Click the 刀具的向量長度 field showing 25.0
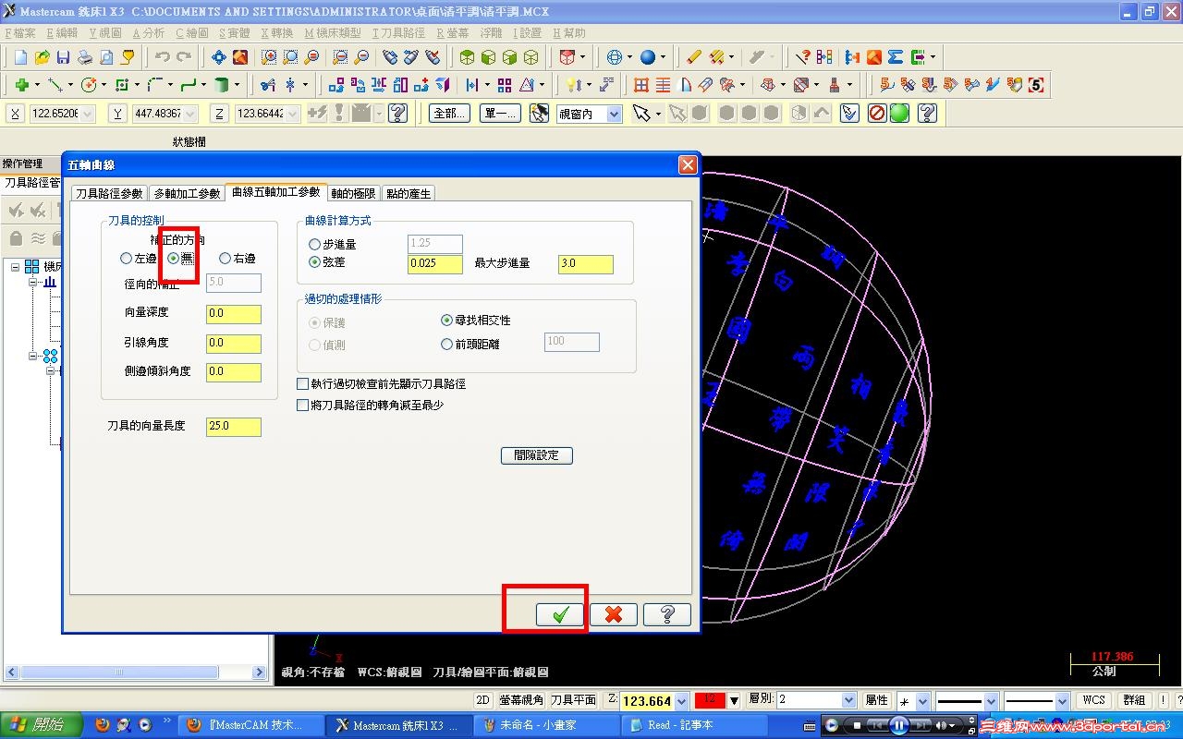The image size is (1183, 739). [234, 427]
